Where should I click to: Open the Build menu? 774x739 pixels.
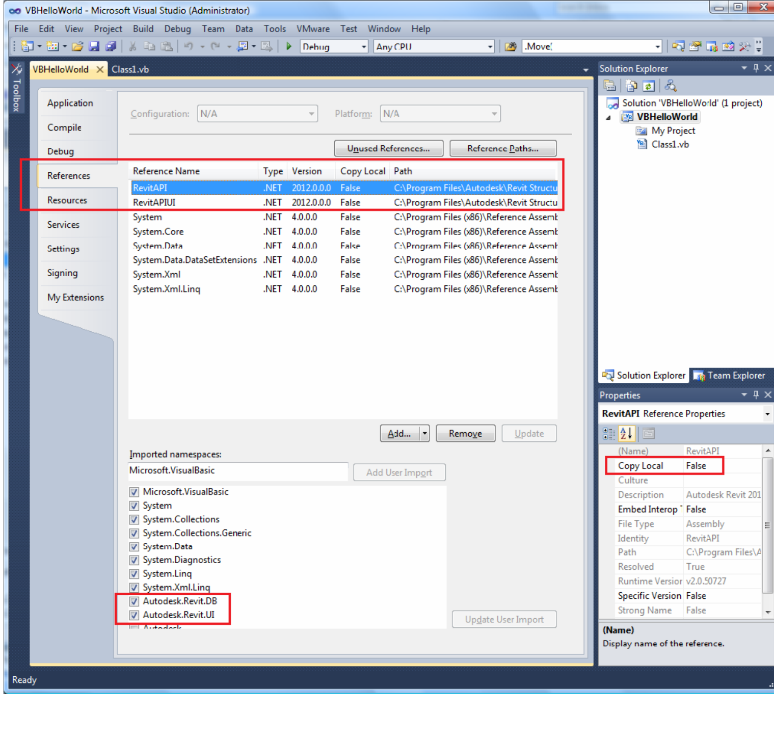[x=143, y=29]
